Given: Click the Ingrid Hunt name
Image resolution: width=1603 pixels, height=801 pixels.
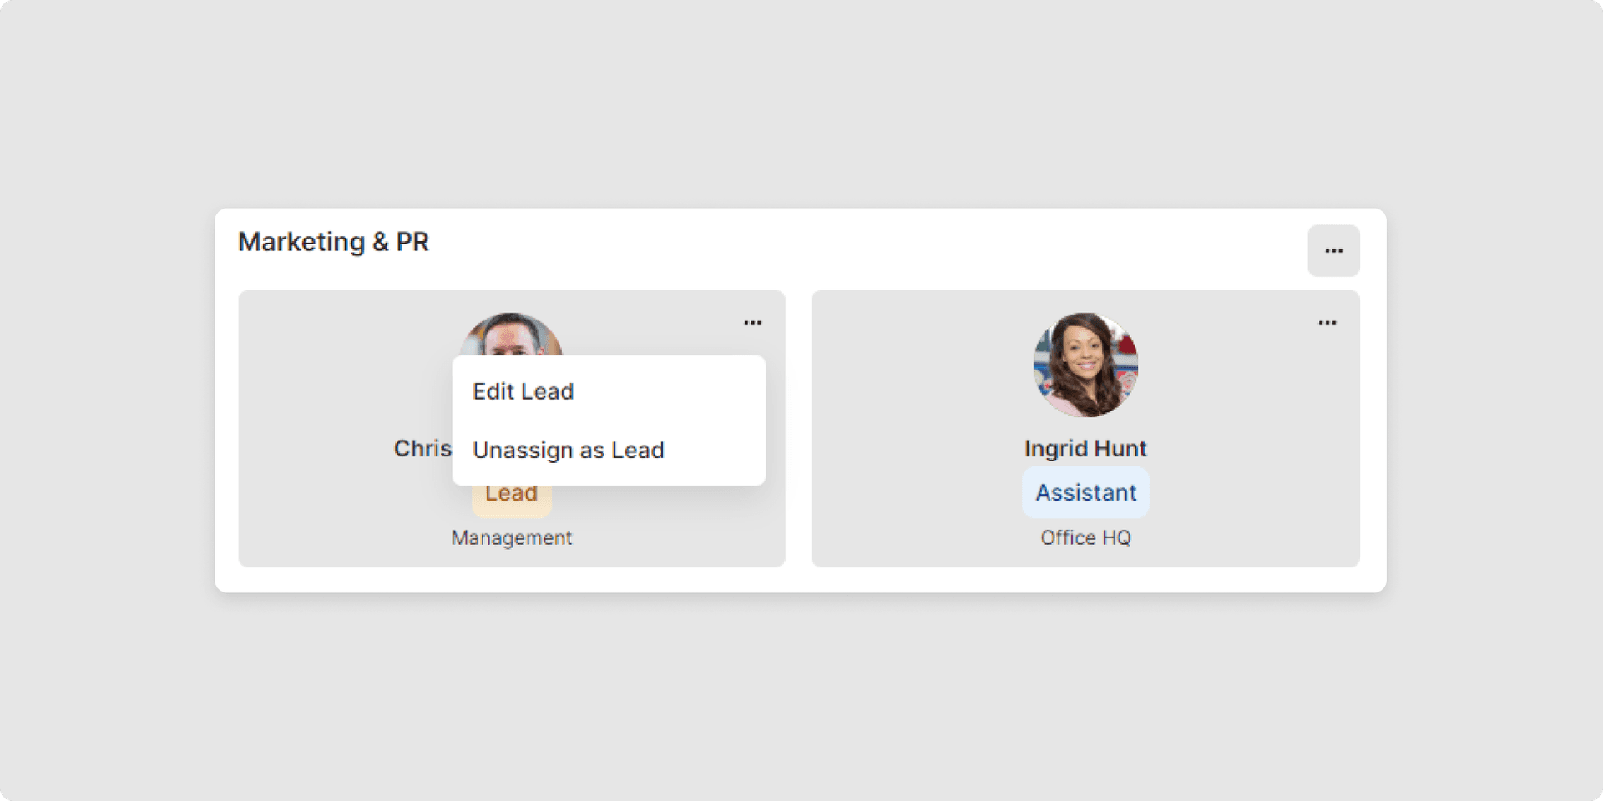Looking at the screenshot, I should pyautogui.click(x=1085, y=449).
